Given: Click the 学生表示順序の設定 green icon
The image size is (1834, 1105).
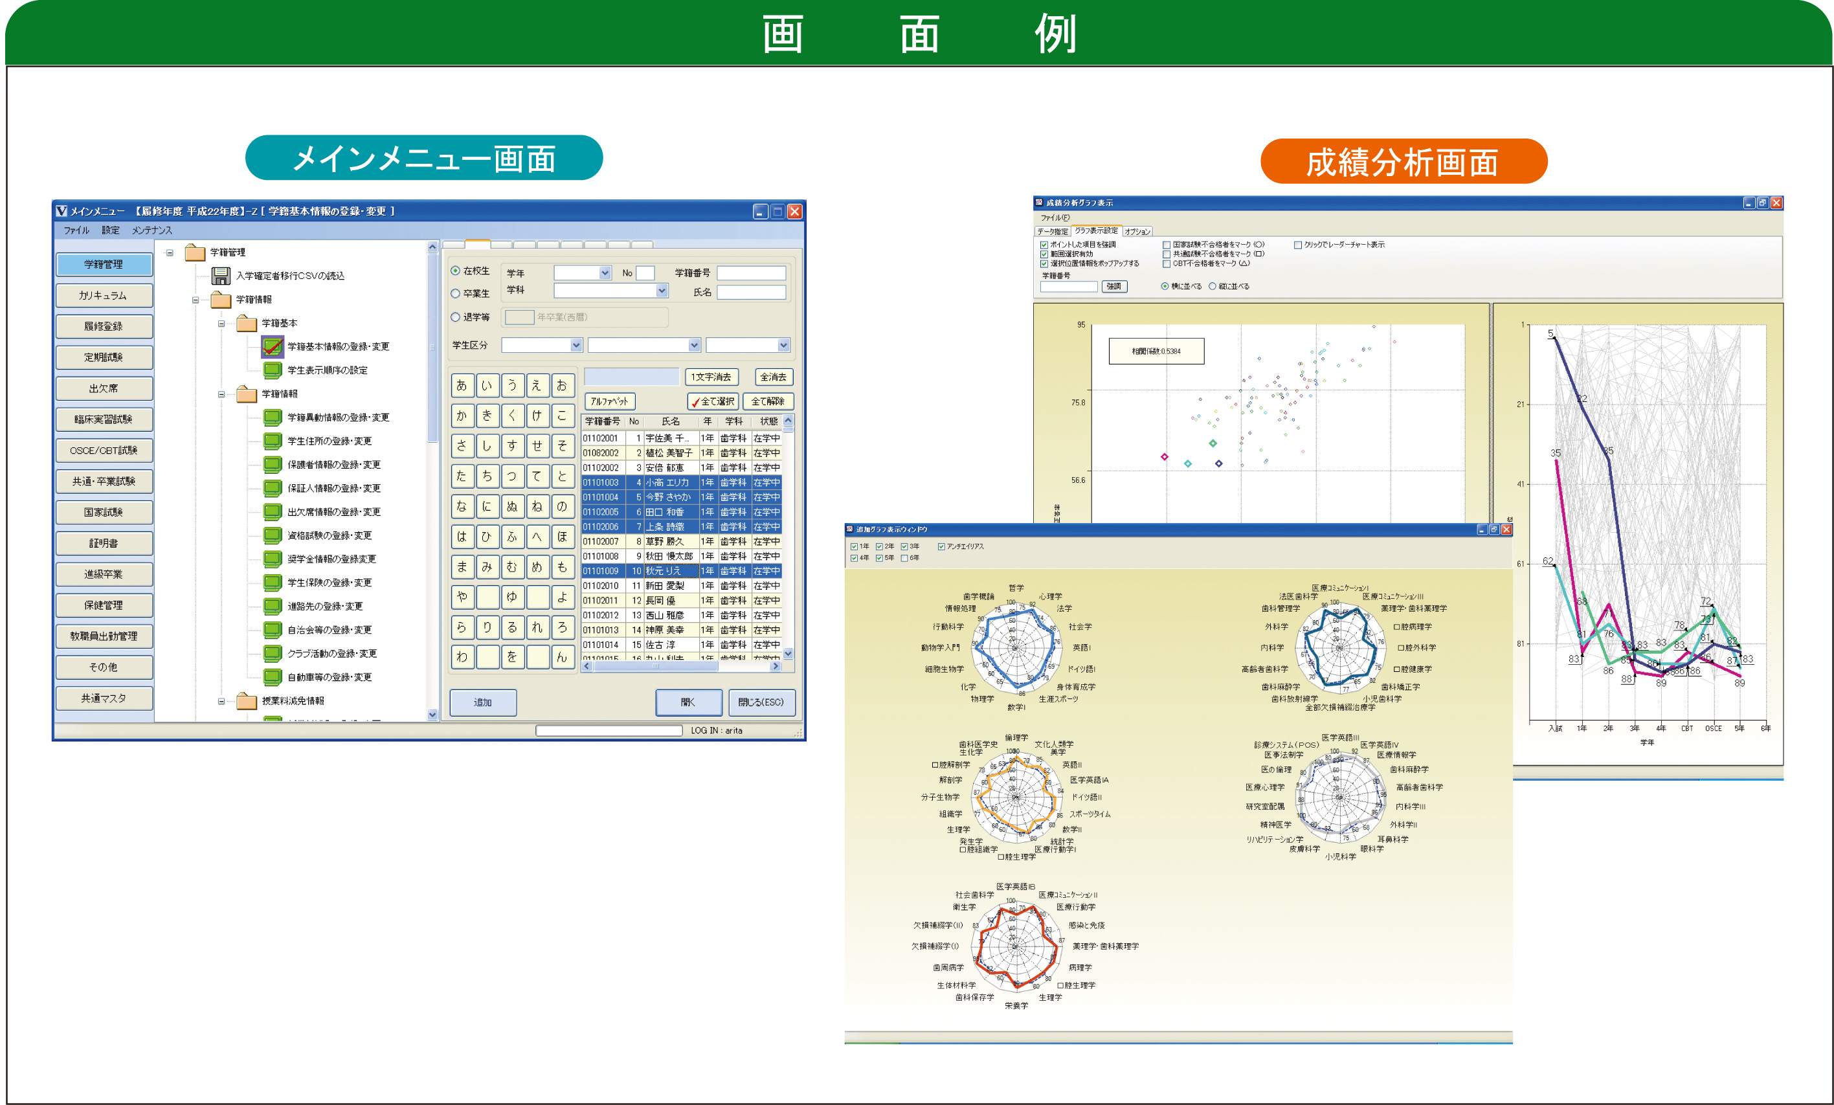Looking at the screenshot, I should 273,370.
